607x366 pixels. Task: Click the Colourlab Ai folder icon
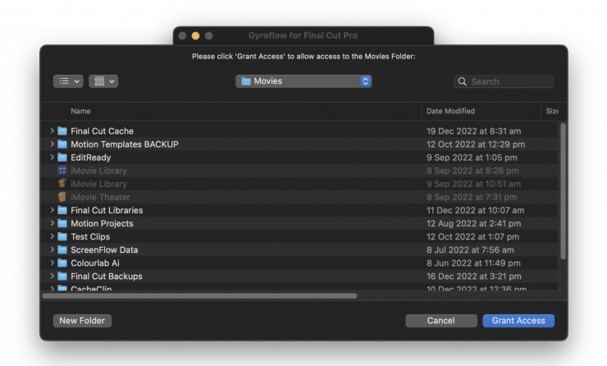[62, 263]
